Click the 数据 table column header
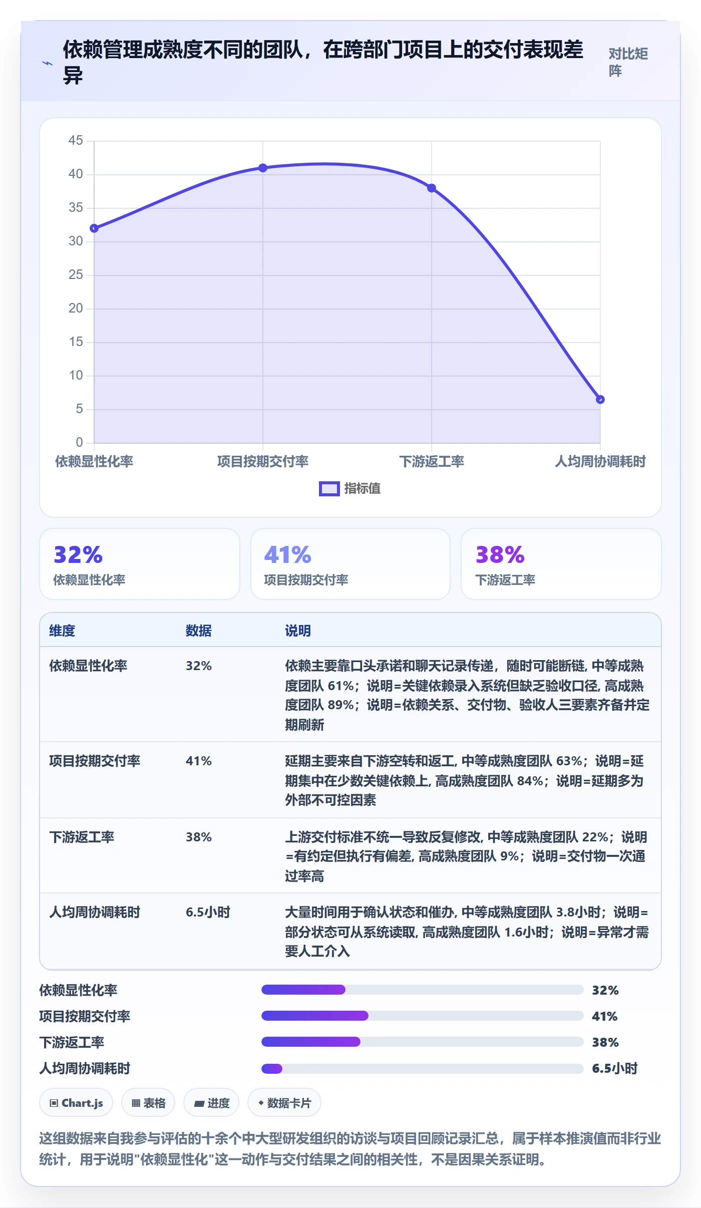 click(x=199, y=631)
